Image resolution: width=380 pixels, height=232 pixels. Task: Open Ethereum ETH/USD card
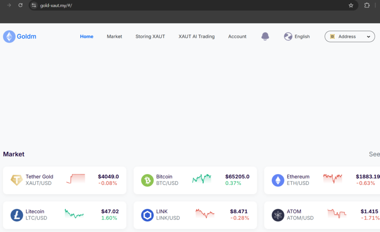322,180
